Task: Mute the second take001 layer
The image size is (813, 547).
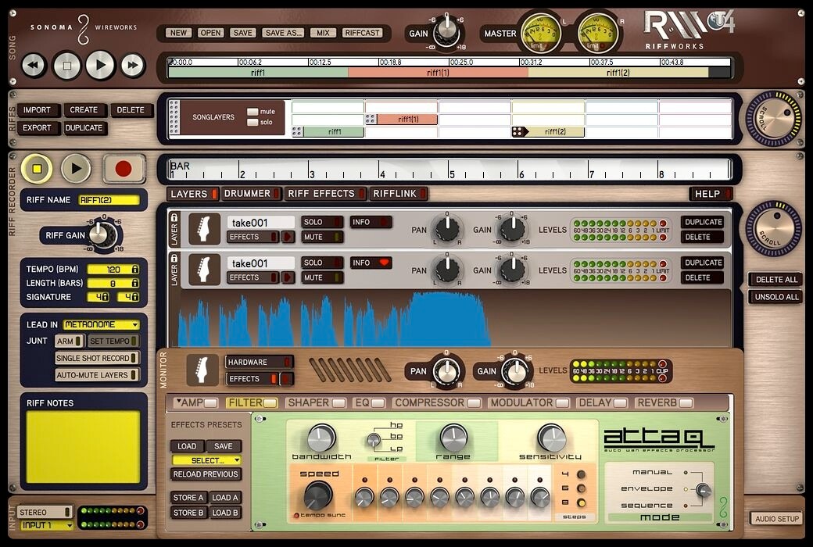Action: point(321,277)
